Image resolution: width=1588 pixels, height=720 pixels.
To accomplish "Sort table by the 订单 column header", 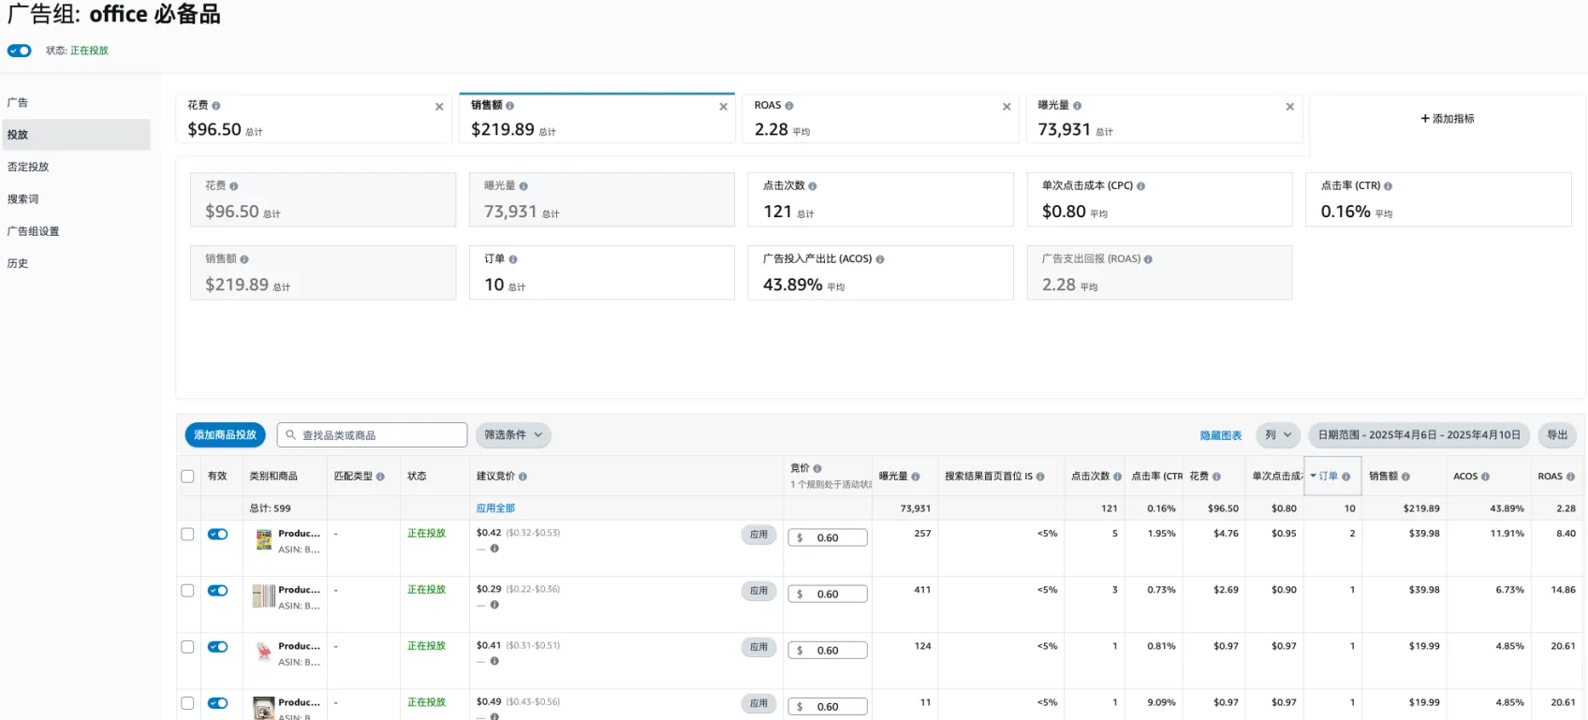I will 1328,477.
